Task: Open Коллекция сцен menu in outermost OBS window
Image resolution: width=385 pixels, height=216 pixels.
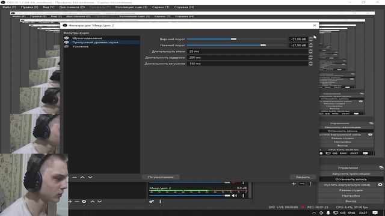Action: click(x=131, y=7)
